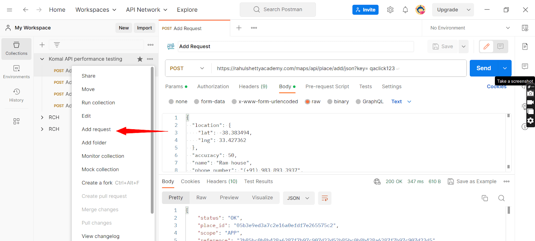
Task: Open the Cookies link
Action: click(x=497, y=86)
